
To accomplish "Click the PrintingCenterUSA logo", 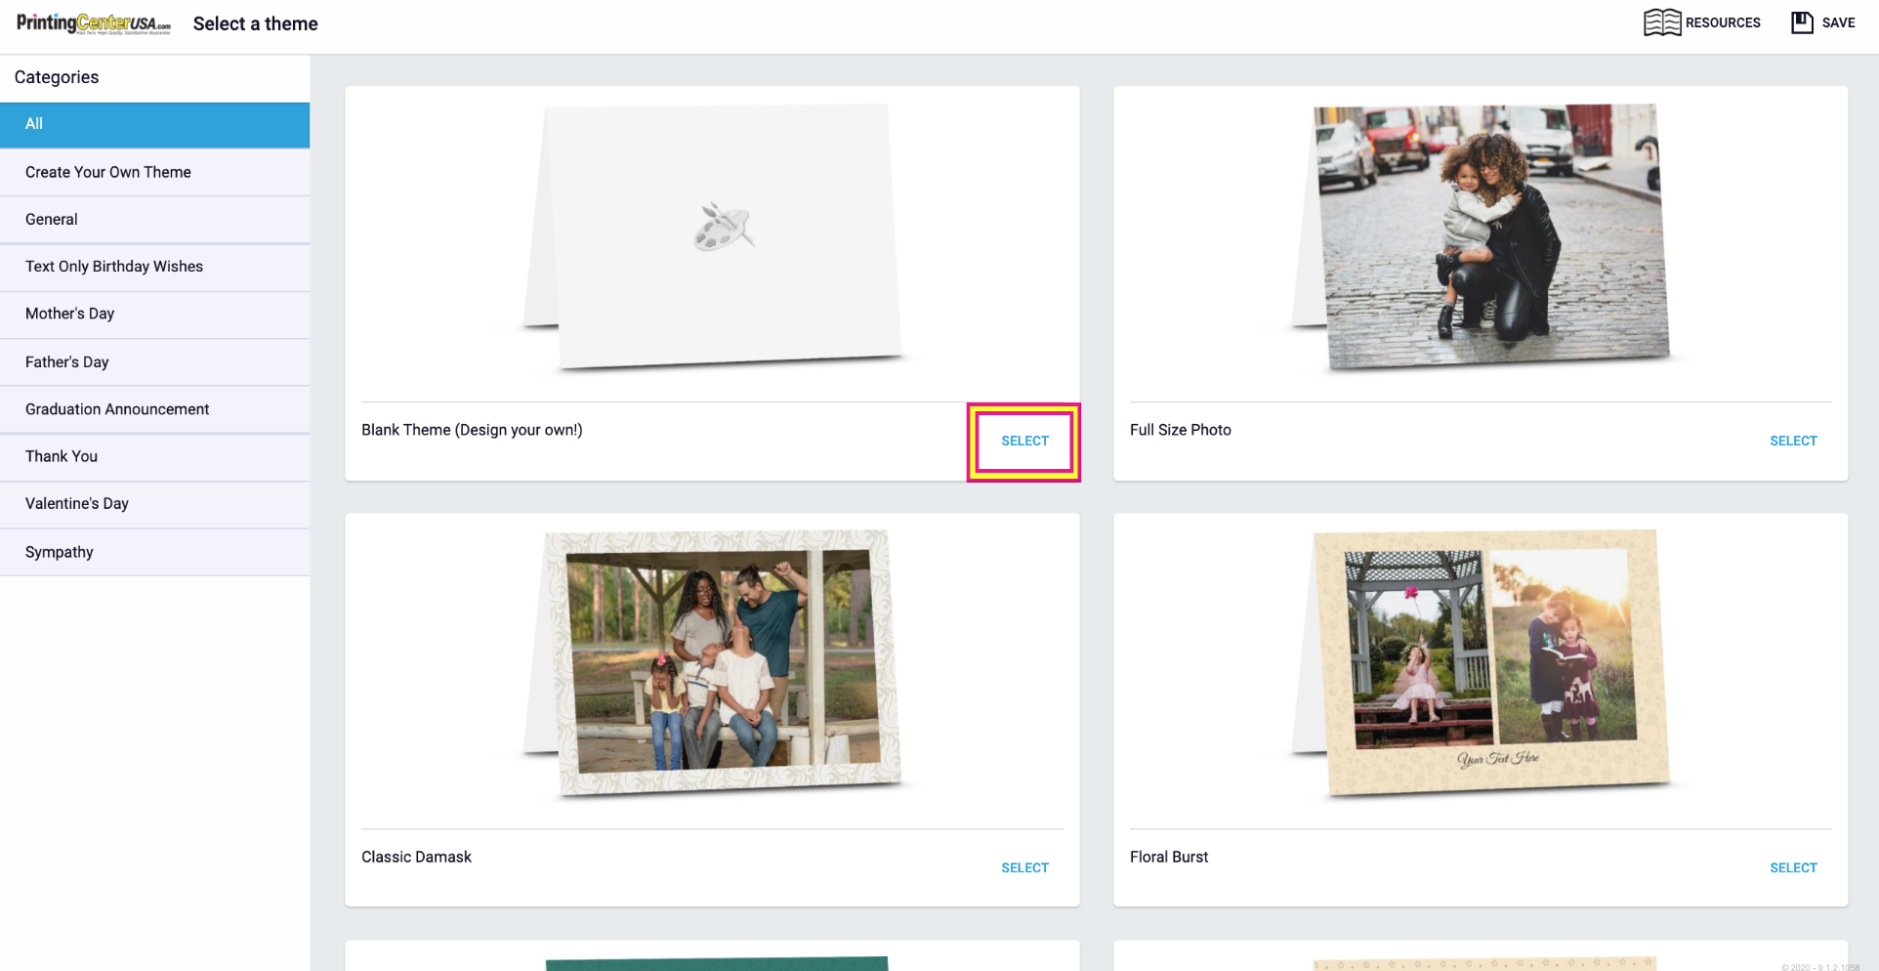I will [93, 23].
